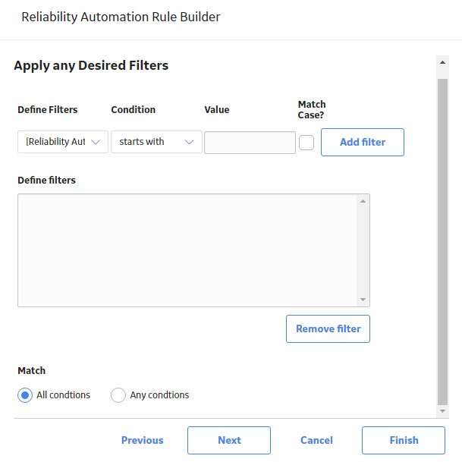Click the main scrollbar up arrow
This screenshot has width=462, height=462.
[442, 62]
